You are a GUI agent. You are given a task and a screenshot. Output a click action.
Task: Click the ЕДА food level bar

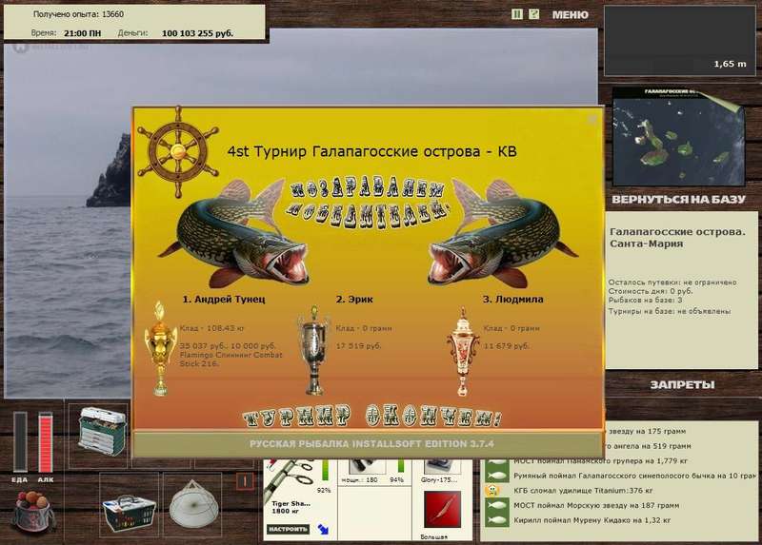pyautogui.click(x=20, y=441)
